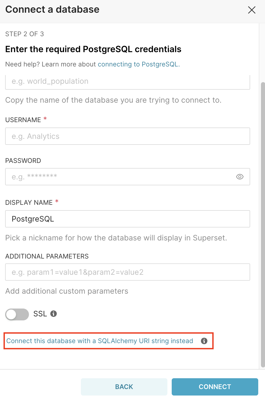Click the ADDITIONAL PARAMETERS label

[47, 256]
